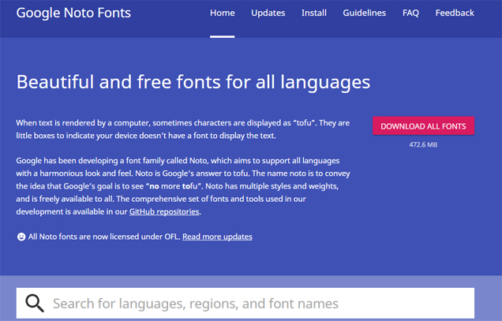The height and width of the screenshot is (321, 502).
Task: Open the Guidelines page
Action: 365,13
